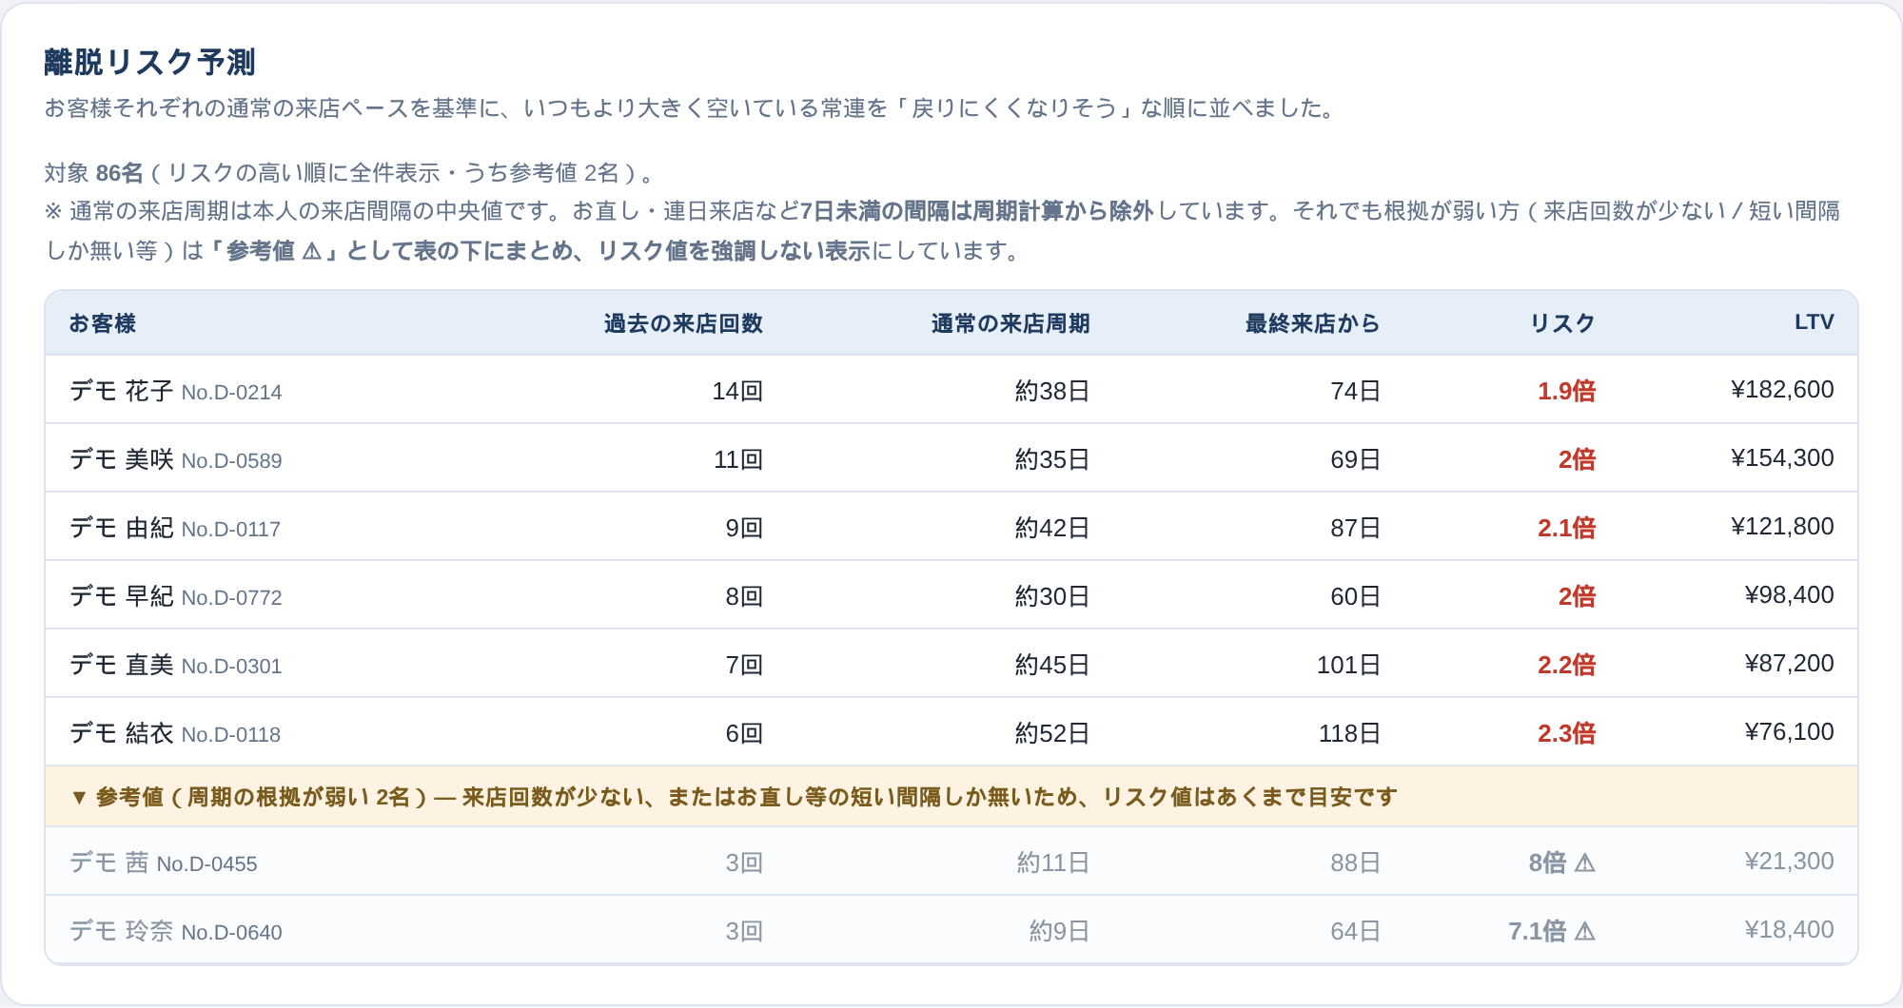Screen dimensions: 1903x1008
Task: Click customer number No.D-0455
Action: coord(206,864)
